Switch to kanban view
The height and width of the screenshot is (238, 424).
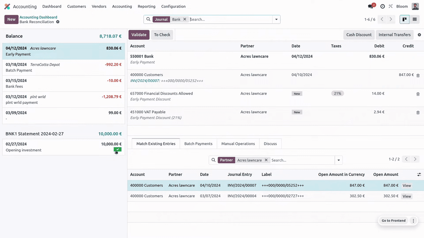(404, 20)
